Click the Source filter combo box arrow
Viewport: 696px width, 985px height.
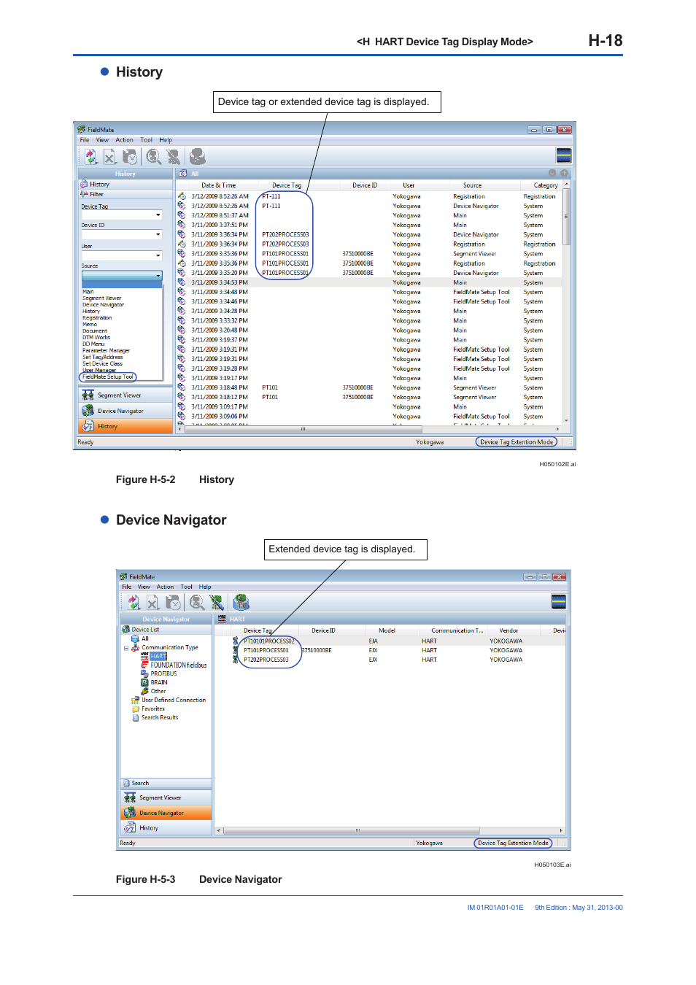158,277
